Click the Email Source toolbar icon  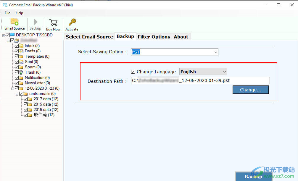[x=15, y=22]
